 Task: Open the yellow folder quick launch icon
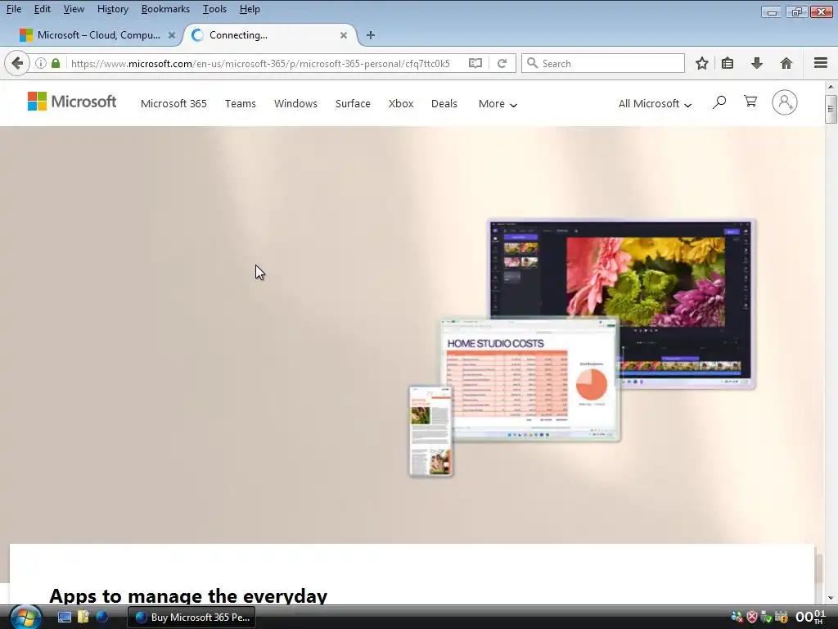tap(83, 618)
